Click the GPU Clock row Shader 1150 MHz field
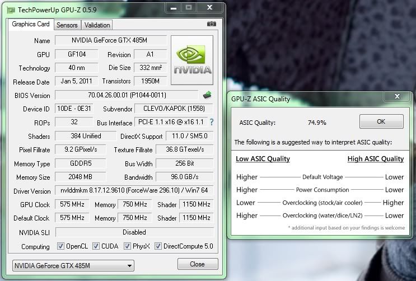 (197, 204)
